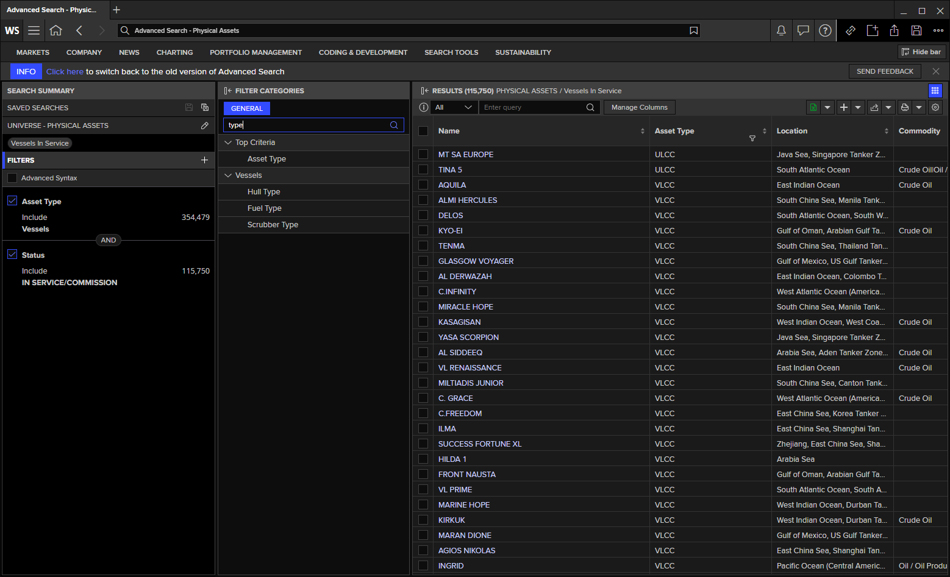This screenshot has height=577, width=950.
Task: Copy the app link with the chain icon
Action: coord(851,30)
